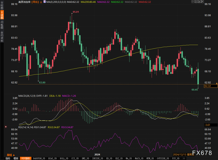Click the first chart tool icon at top right
Viewport: 218px width, 160px height.
pyautogui.click(x=193, y=2)
